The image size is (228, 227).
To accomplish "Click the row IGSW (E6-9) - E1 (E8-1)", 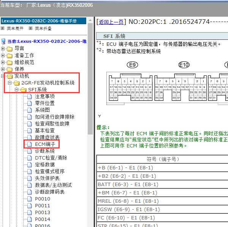I will pyautogui.click(x=162, y=210).
